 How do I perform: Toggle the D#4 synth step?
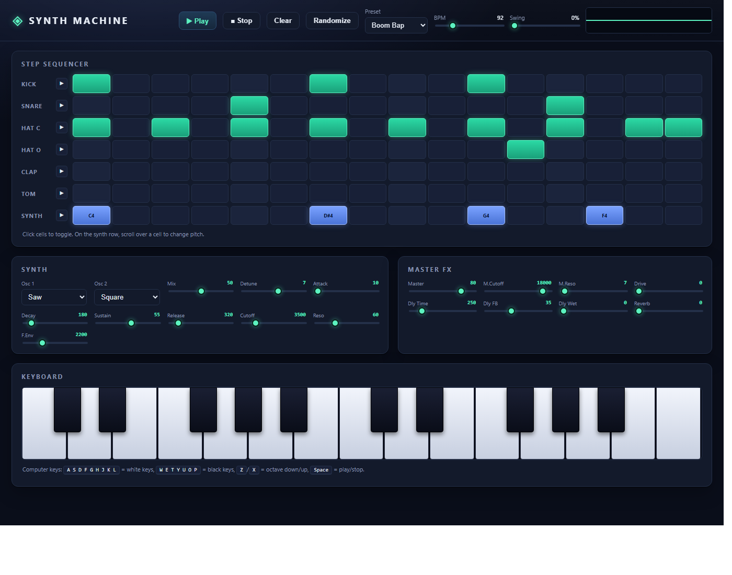tap(328, 215)
